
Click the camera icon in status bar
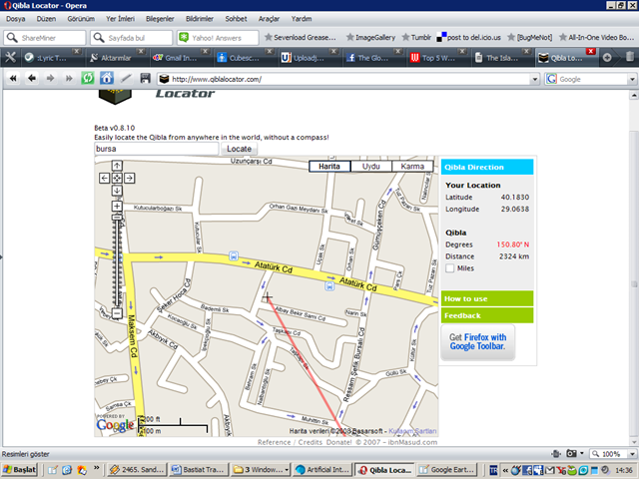pos(571,453)
